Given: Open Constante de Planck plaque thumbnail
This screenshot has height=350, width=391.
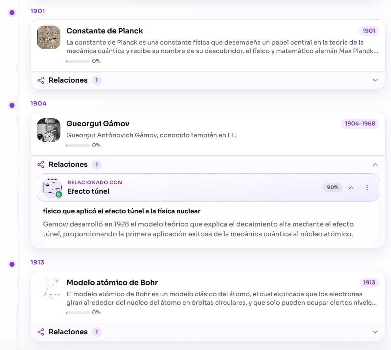Looking at the screenshot, I should point(49,37).
